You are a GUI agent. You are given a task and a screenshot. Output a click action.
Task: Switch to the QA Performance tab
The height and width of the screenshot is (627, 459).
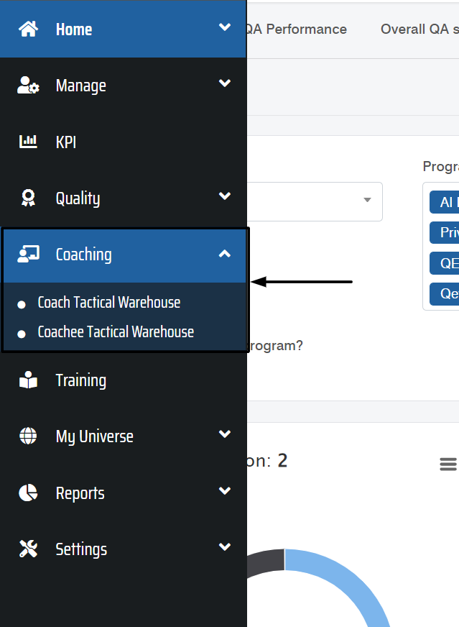[x=297, y=29]
